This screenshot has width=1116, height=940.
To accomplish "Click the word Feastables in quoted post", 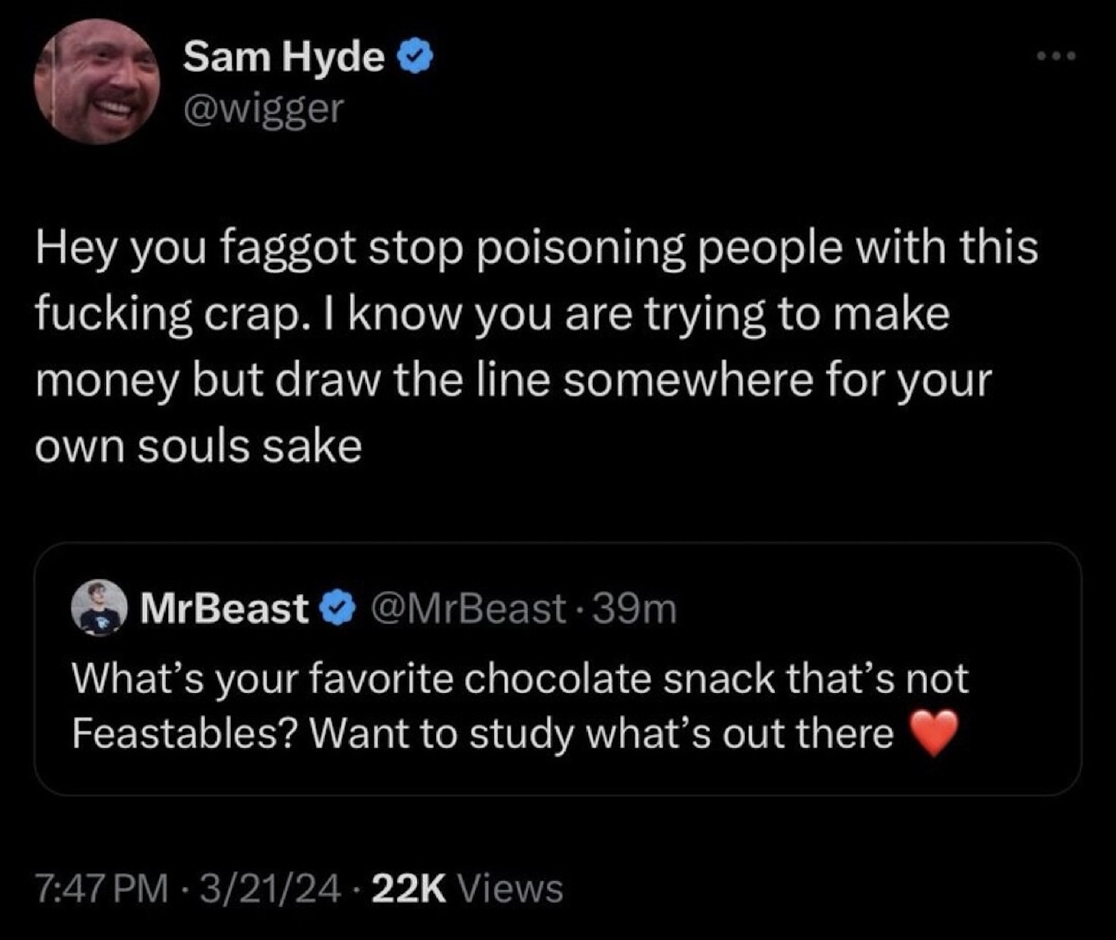I will [175, 734].
